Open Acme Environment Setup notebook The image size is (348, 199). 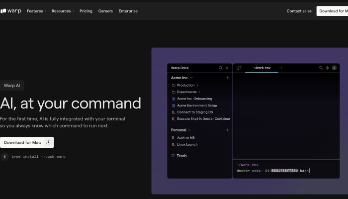[x=197, y=105]
